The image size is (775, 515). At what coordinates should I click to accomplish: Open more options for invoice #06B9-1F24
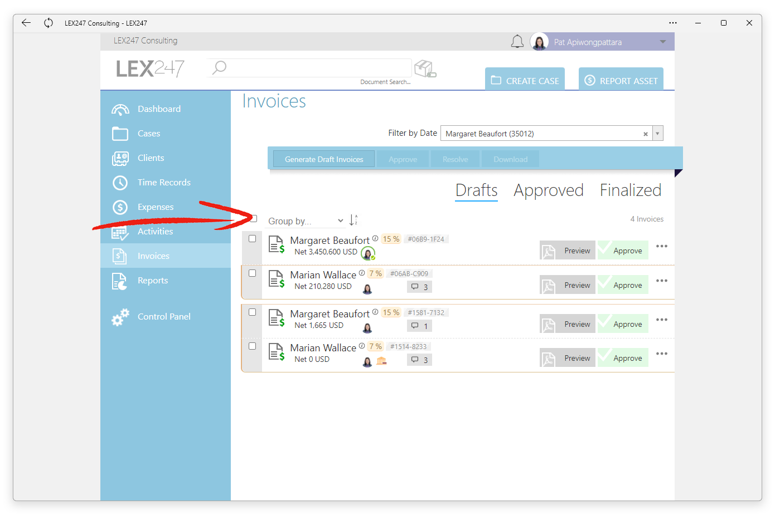662,246
